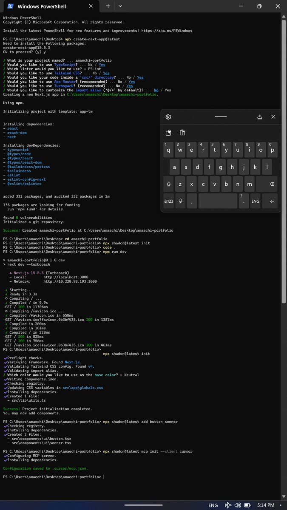Viewport: 287px width, 510px height.
Task: Select the Windows PowerShell tab
Action: (51, 6)
